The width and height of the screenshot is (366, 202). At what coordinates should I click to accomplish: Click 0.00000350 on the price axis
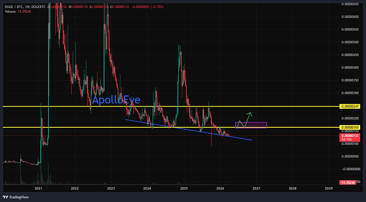coord(350,80)
